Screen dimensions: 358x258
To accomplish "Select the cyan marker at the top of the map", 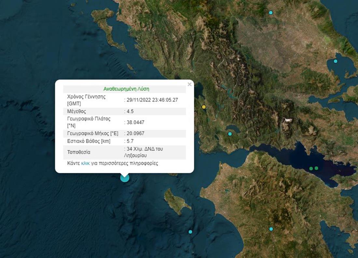I will [270, 13].
